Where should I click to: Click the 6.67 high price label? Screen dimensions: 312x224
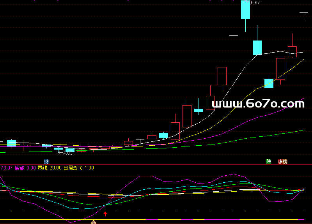point(255,3)
